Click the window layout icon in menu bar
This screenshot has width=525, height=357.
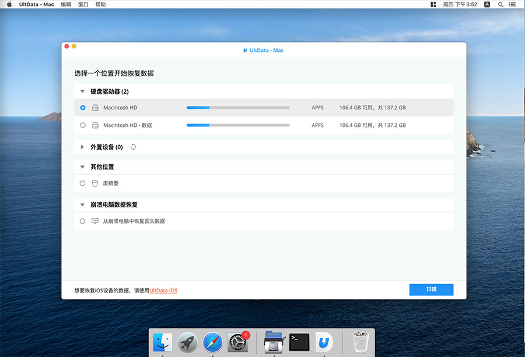pos(433,4)
